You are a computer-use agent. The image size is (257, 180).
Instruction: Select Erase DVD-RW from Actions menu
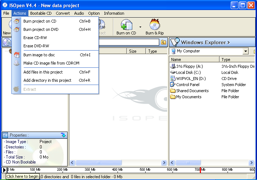point(55,46)
